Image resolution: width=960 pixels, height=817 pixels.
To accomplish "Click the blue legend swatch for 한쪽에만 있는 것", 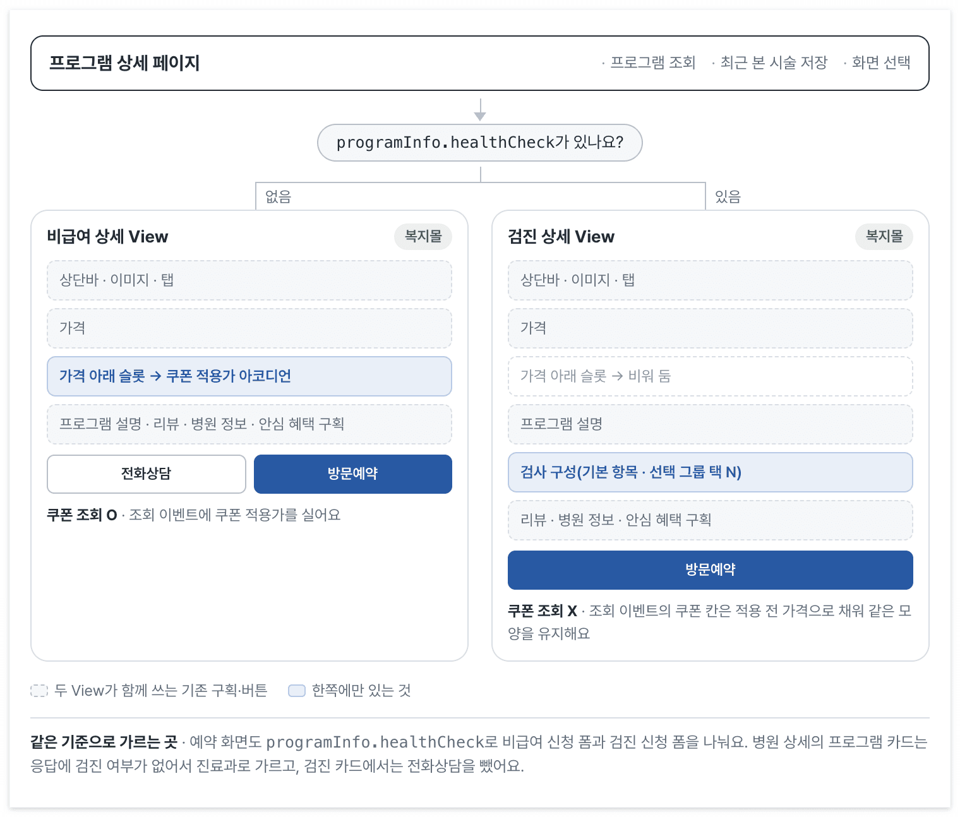I will [x=297, y=691].
